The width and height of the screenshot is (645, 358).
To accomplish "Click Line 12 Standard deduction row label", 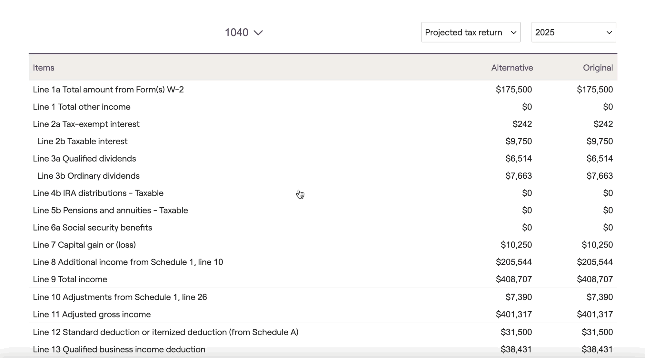I will 165,332.
